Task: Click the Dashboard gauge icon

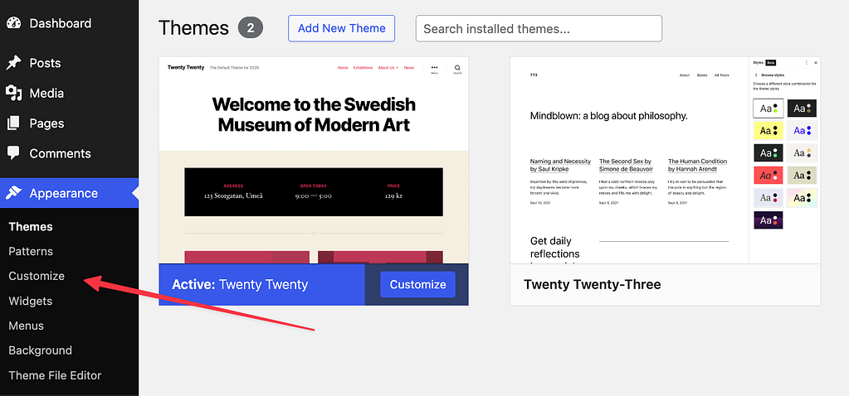Action: click(13, 23)
